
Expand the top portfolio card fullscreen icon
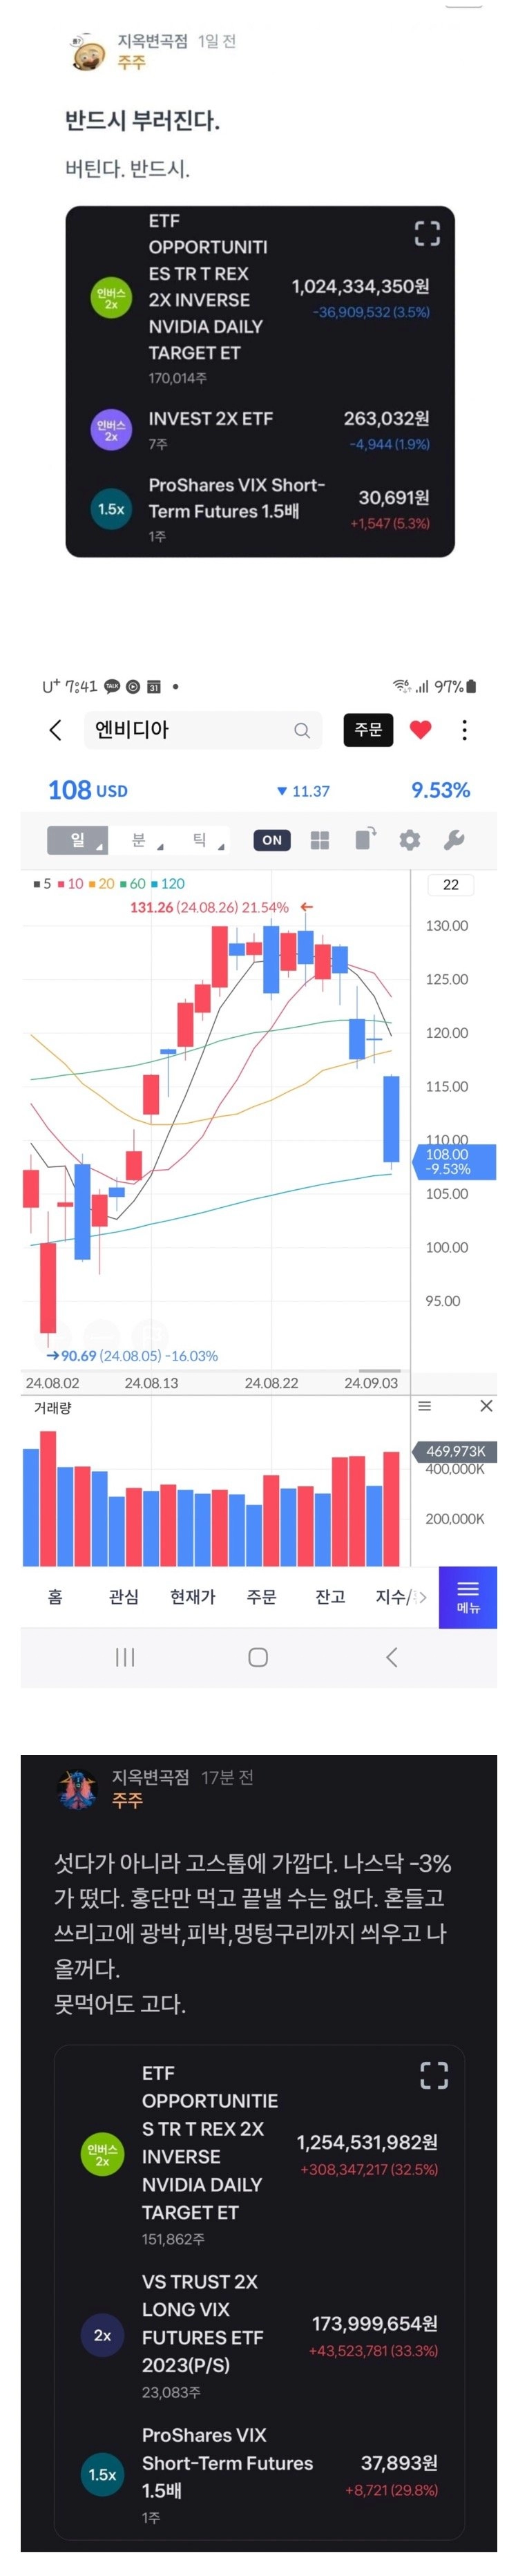[x=427, y=233]
